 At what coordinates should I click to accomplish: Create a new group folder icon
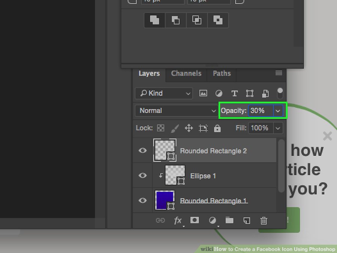click(x=229, y=220)
